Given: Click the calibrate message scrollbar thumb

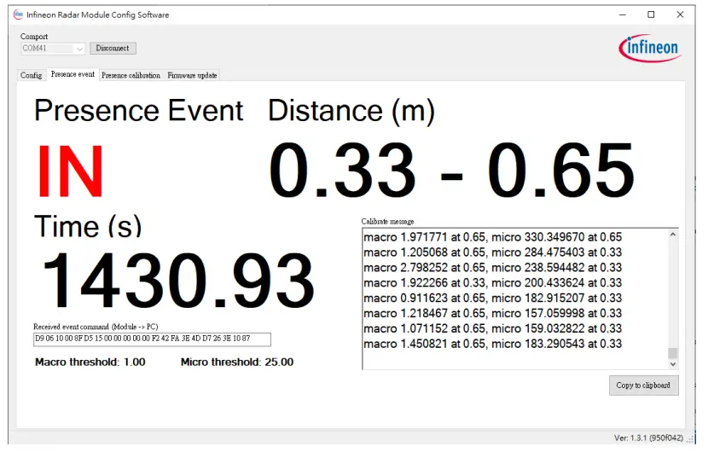Looking at the screenshot, I should (672, 353).
